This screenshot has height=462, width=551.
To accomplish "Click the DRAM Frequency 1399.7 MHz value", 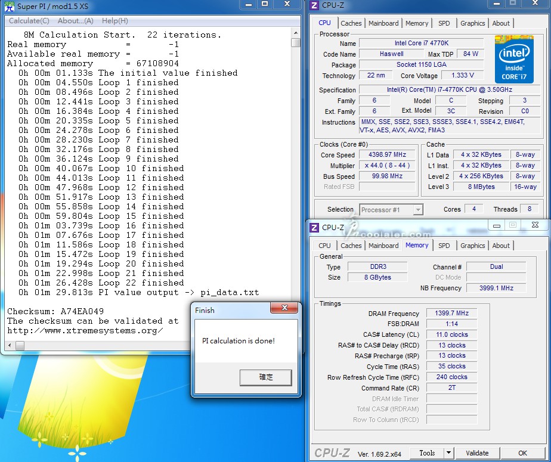I will 451,313.
